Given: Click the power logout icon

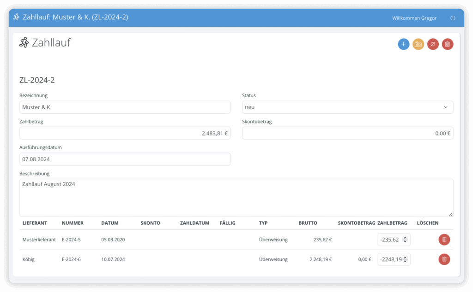Looking at the screenshot, I should point(453,18).
